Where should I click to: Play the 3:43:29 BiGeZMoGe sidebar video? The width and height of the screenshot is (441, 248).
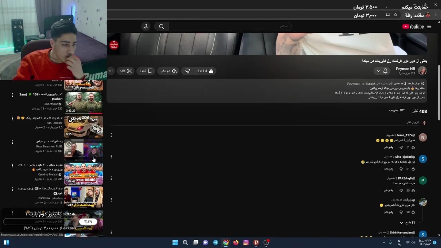coord(83,103)
